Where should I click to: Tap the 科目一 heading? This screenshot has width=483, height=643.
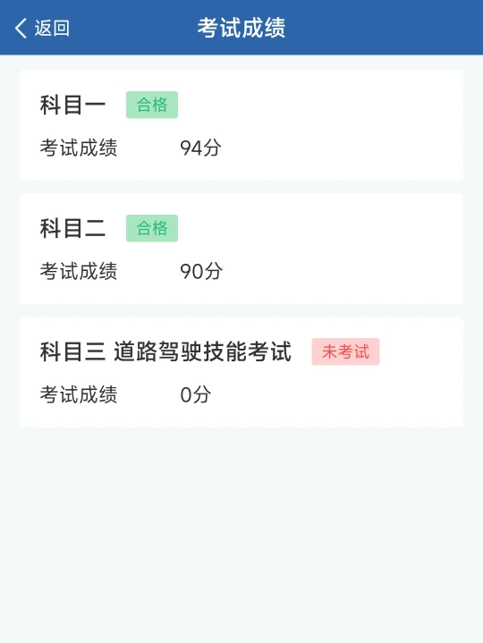(73, 105)
